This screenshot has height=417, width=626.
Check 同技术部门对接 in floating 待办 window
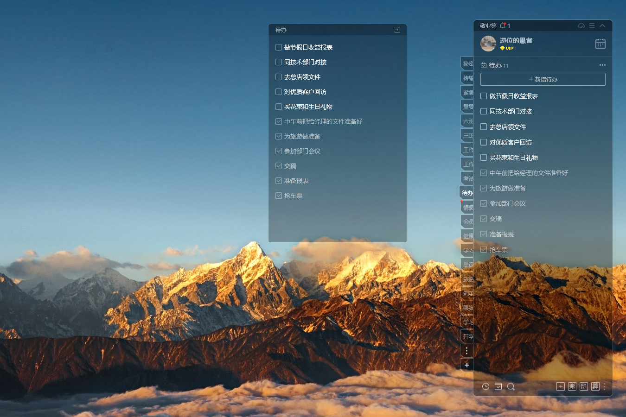[x=279, y=62]
